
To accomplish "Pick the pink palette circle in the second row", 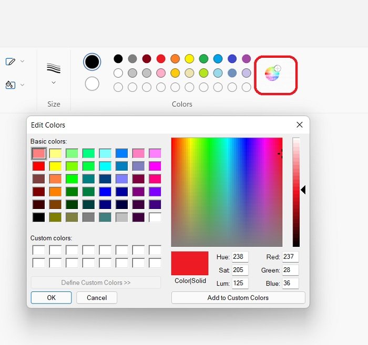I will (161, 73).
